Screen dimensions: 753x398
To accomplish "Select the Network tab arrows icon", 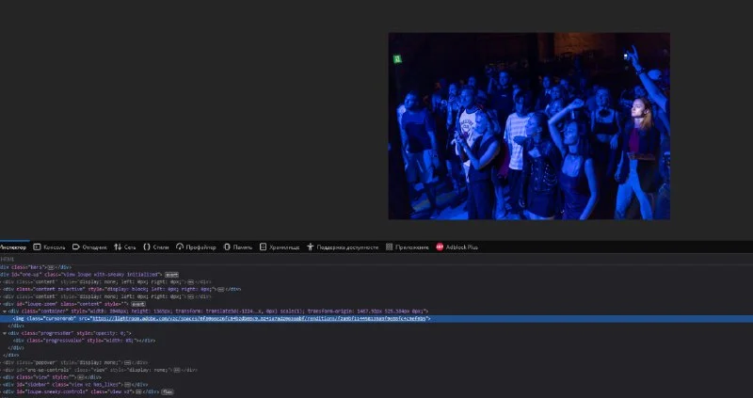I will [x=118, y=247].
